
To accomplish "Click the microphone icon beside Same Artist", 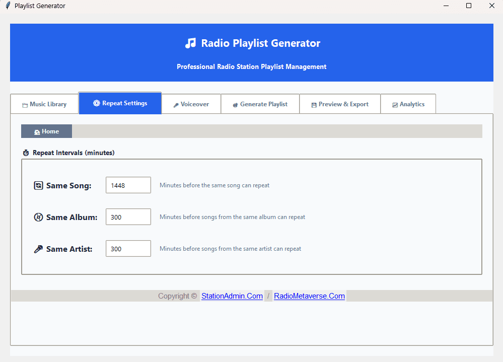I will coord(38,248).
